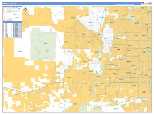154x115 pixels.
Task: Select ZIP code 85326
Action: coord(16,94)
